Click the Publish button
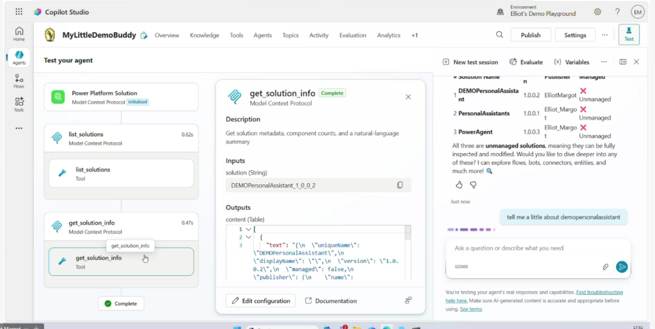Screen dimensions: 655x329 pos(530,35)
